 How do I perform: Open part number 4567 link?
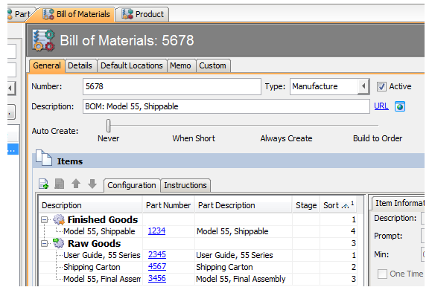point(157,267)
